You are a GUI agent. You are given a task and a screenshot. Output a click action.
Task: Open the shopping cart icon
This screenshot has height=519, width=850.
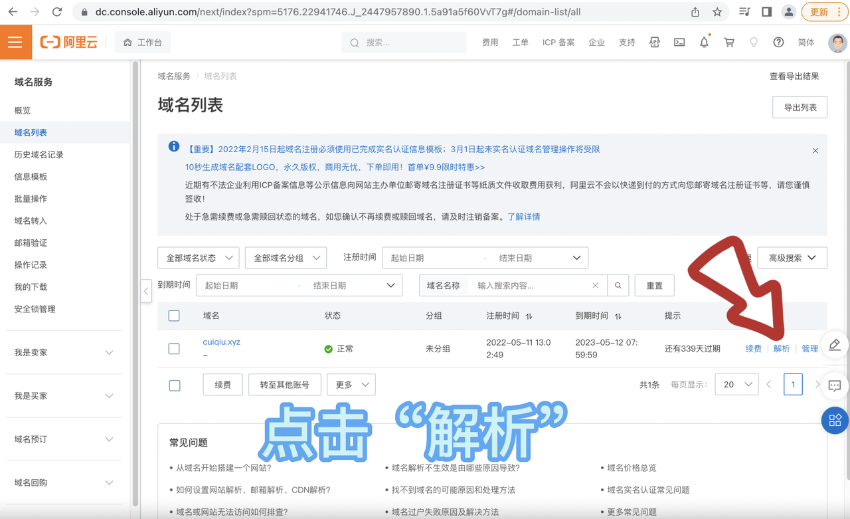point(729,43)
